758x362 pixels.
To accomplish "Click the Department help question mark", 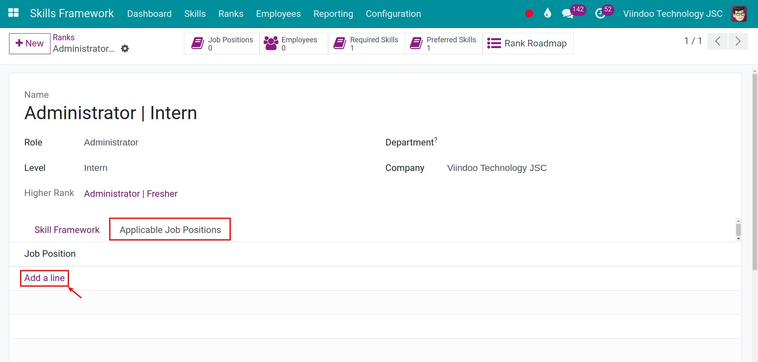I will click(436, 140).
